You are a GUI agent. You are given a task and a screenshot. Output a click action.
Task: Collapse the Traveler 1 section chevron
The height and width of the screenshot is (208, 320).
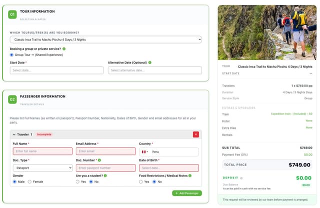[x=14, y=134]
